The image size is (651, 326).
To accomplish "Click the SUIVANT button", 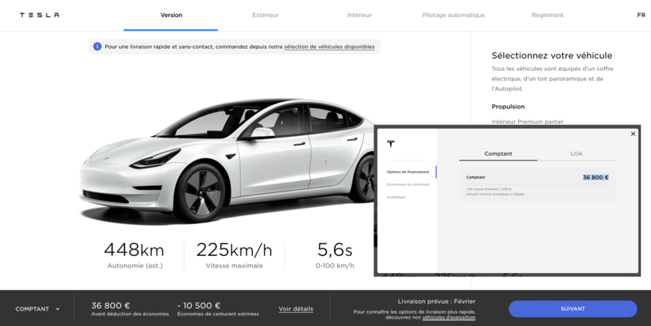I will pyautogui.click(x=573, y=309).
